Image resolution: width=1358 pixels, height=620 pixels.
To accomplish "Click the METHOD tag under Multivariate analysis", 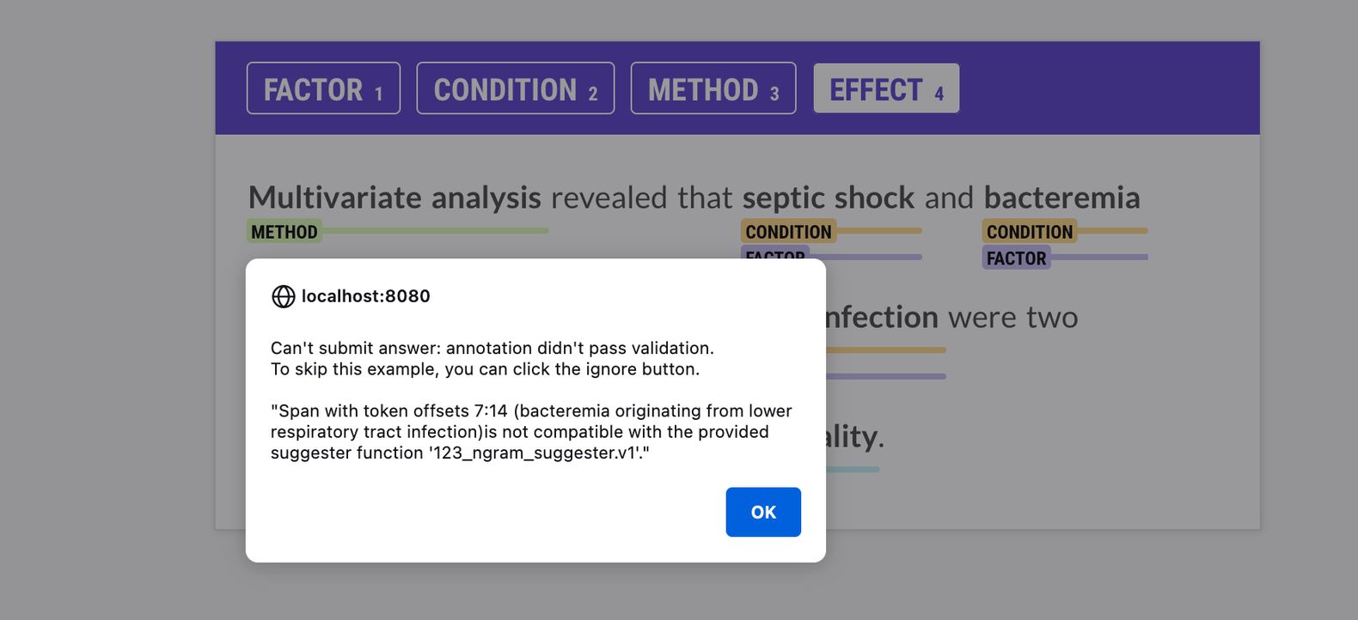I will tap(284, 231).
